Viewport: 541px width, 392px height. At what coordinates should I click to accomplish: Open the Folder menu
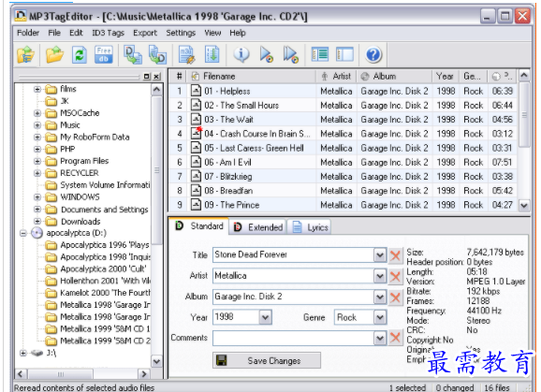pos(28,33)
